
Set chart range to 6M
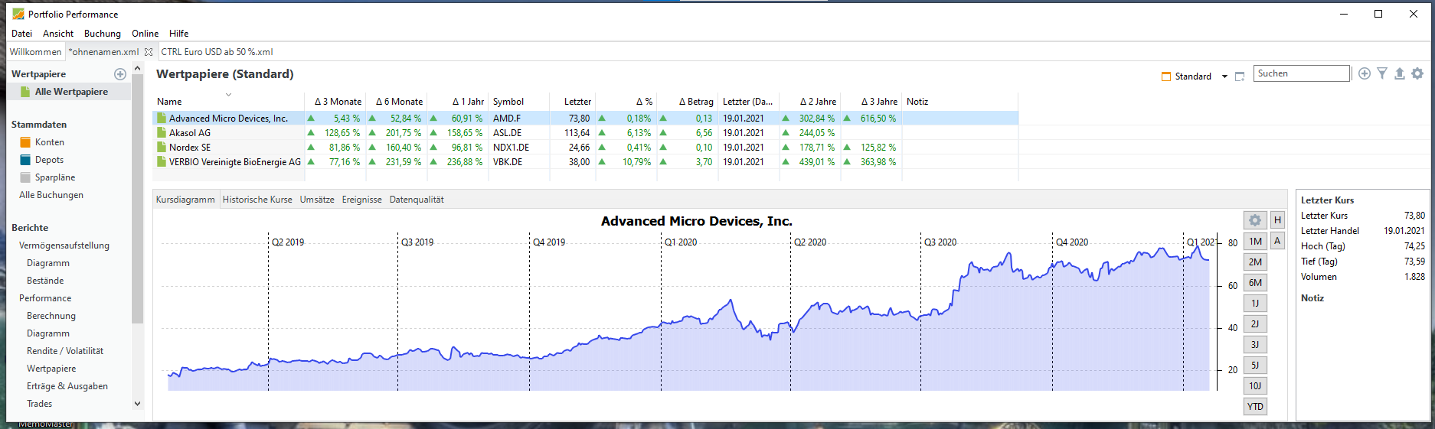[x=1255, y=282]
